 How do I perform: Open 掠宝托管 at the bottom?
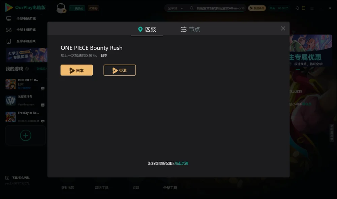pyautogui.click(x=67, y=188)
